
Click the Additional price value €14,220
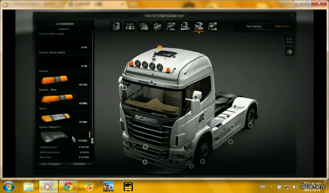[85, 152]
